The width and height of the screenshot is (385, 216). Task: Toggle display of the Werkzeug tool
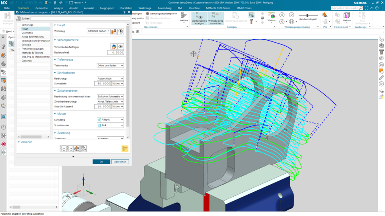(x=121, y=32)
